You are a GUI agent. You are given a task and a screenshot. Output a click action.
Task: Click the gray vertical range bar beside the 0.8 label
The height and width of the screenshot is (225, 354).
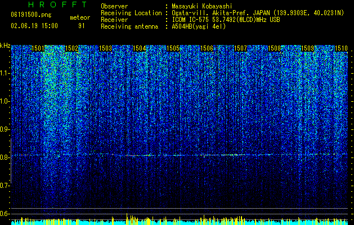tap(11, 161)
